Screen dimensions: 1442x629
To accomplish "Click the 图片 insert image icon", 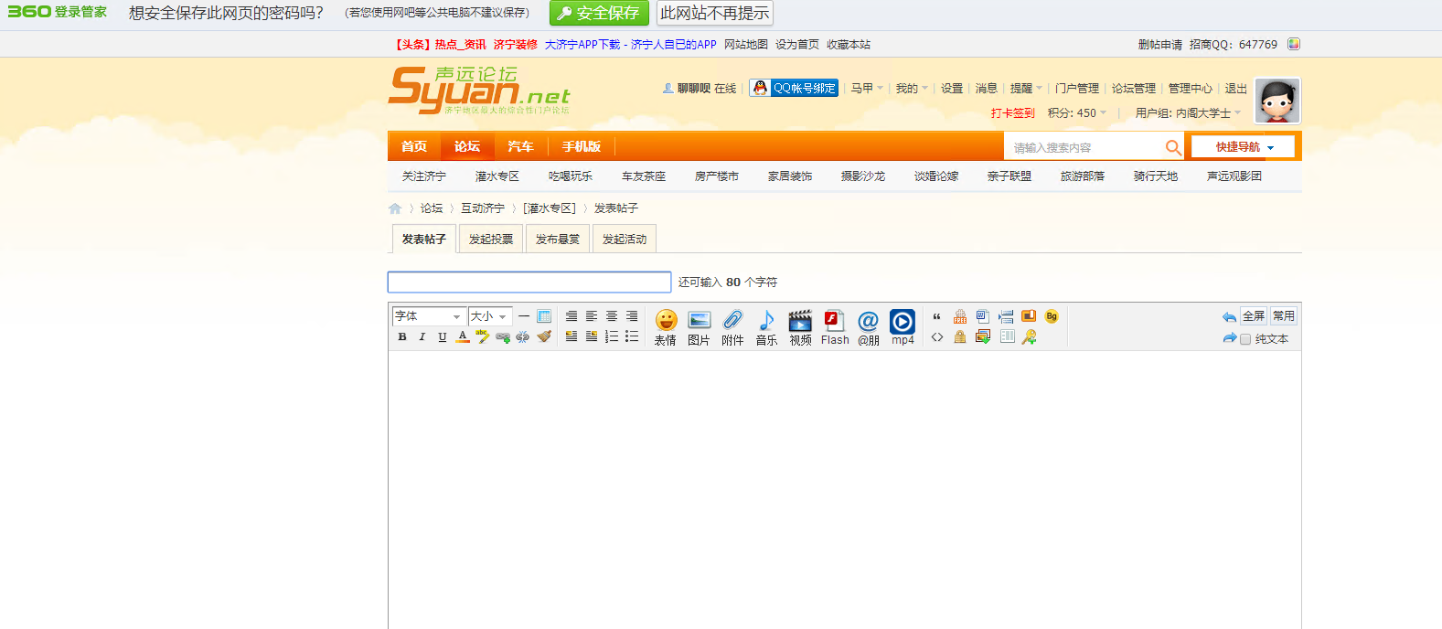I will [x=699, y=327].
